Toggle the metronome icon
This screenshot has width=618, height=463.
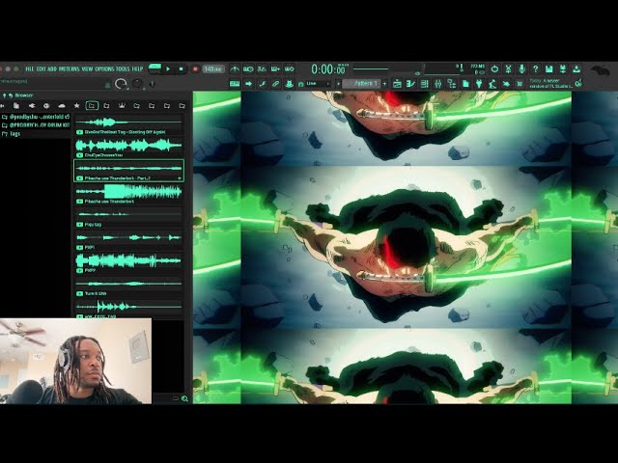click(235, 69)
